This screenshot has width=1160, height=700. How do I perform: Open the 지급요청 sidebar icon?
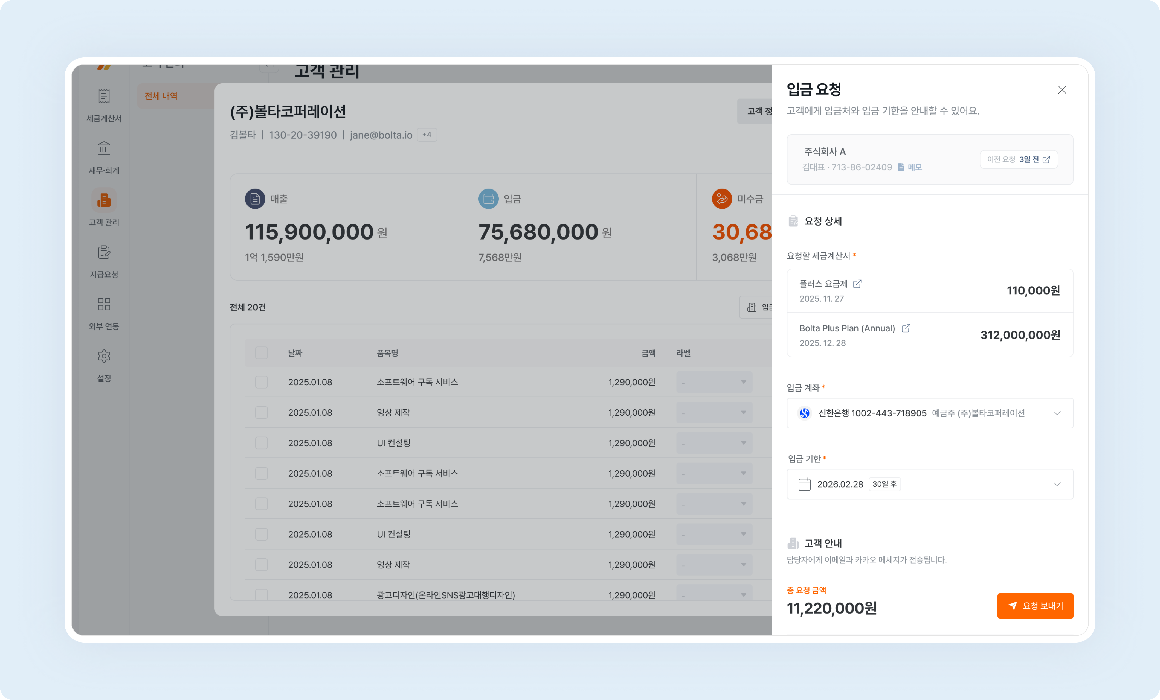pos(104,253)
